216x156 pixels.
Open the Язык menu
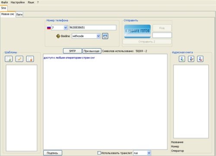pos(31,2)
